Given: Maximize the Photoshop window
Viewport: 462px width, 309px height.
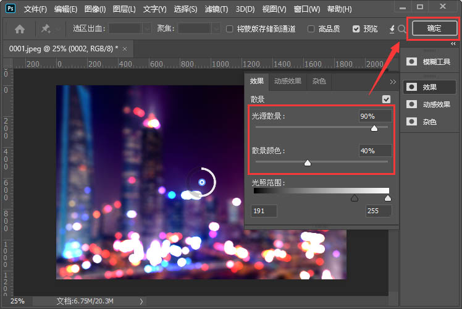Looking at the screenshot, I should (x=420, y=7).
